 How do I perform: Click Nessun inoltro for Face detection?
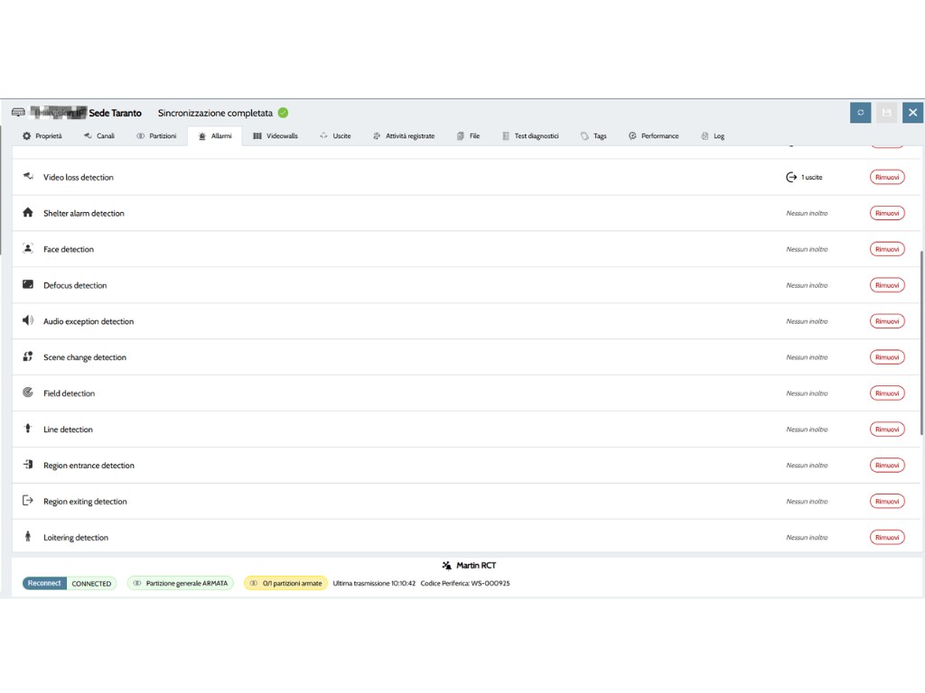point(807,249)
